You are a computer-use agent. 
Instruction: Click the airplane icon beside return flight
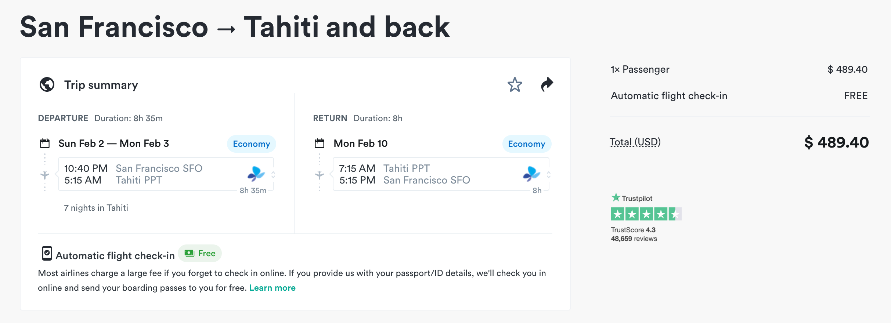click(320, 175)
